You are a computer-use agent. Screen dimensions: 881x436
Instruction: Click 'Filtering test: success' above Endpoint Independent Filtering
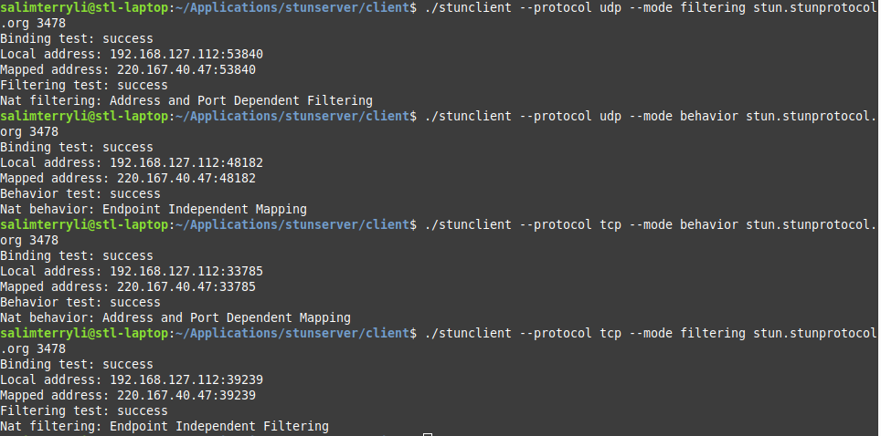tap(84, 410)
